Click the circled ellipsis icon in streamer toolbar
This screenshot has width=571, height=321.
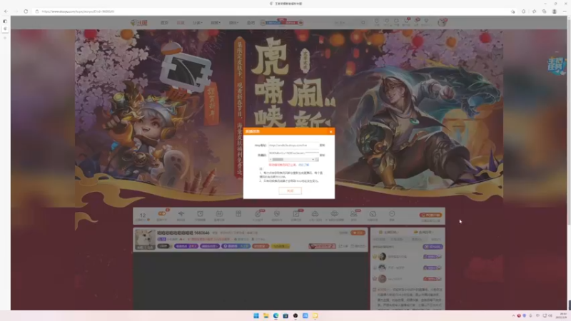(392, 214)
